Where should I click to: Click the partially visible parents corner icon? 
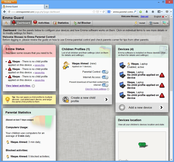pos(165,23)
